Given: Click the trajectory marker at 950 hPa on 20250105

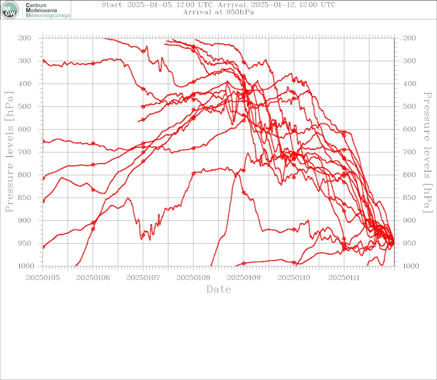Looking at the screenshot, I should [43, 247].
